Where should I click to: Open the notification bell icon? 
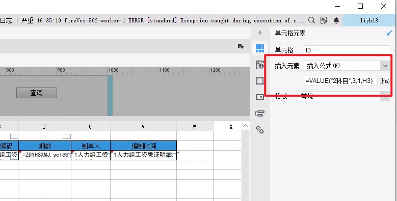coord(336,20)
